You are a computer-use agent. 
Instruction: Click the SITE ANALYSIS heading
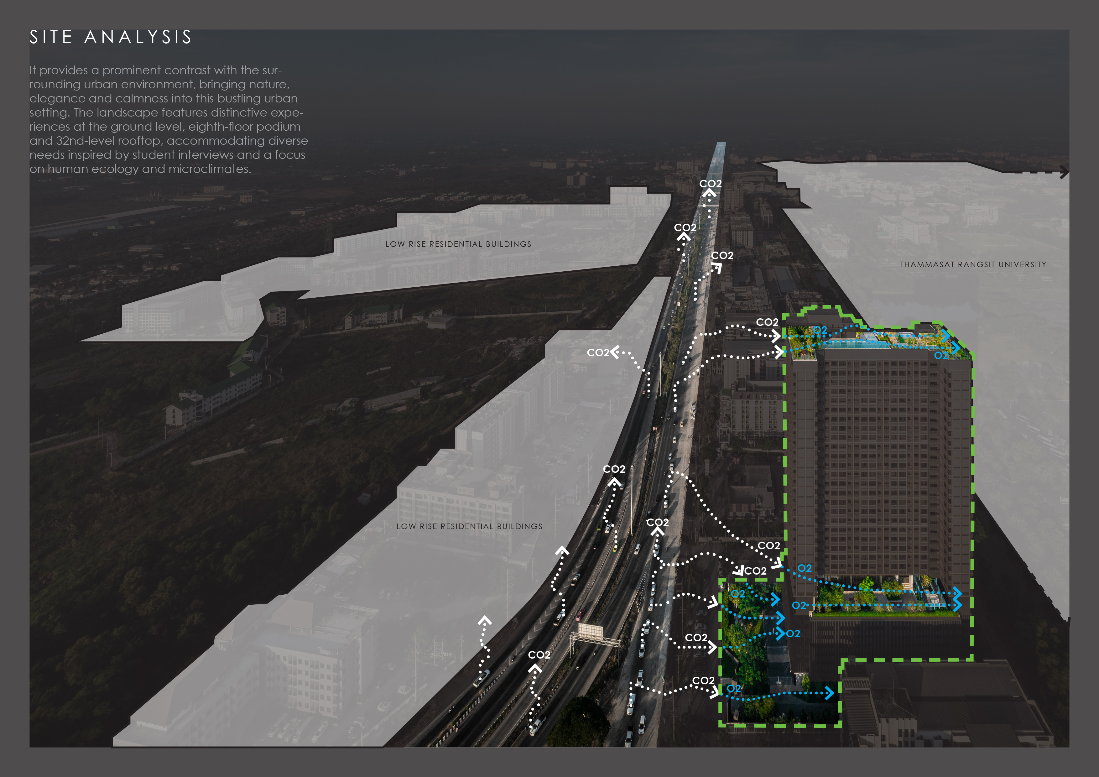coord(111,37)
